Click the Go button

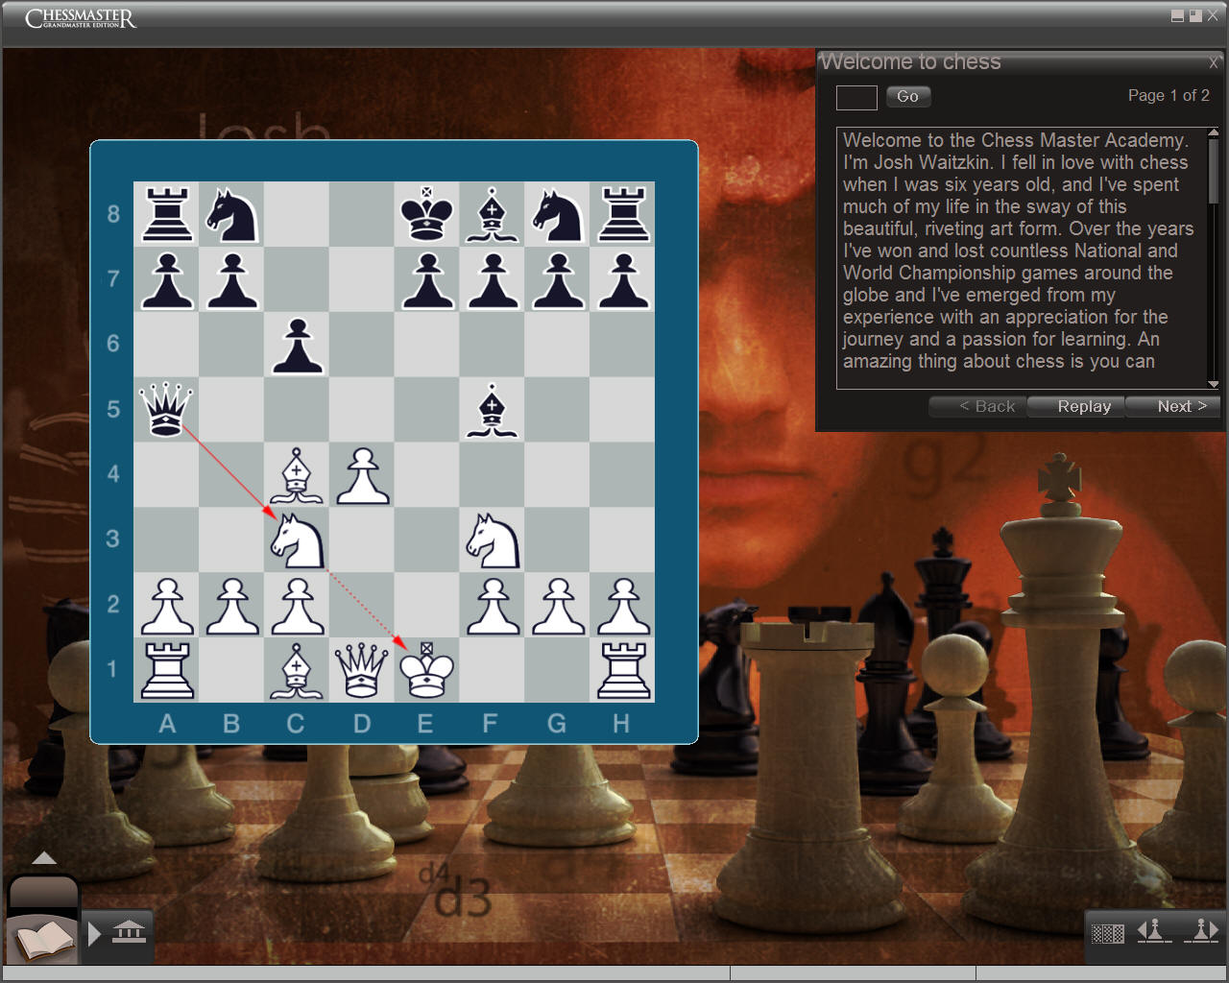click(907, 97)
